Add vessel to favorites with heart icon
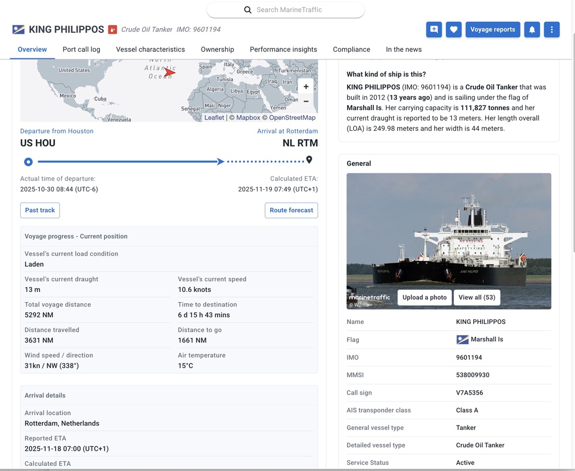Image resolution: width=575 pixels, height=471 pixels. (x=454, y=30)
